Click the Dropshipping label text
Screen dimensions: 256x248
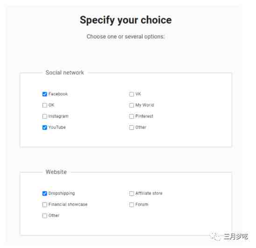62,194
